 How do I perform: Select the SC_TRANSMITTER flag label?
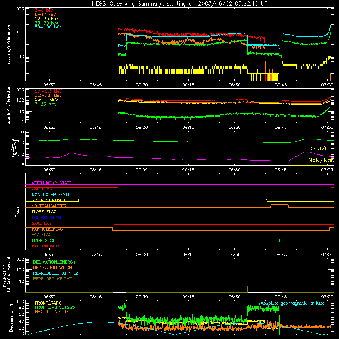[49, 206]
